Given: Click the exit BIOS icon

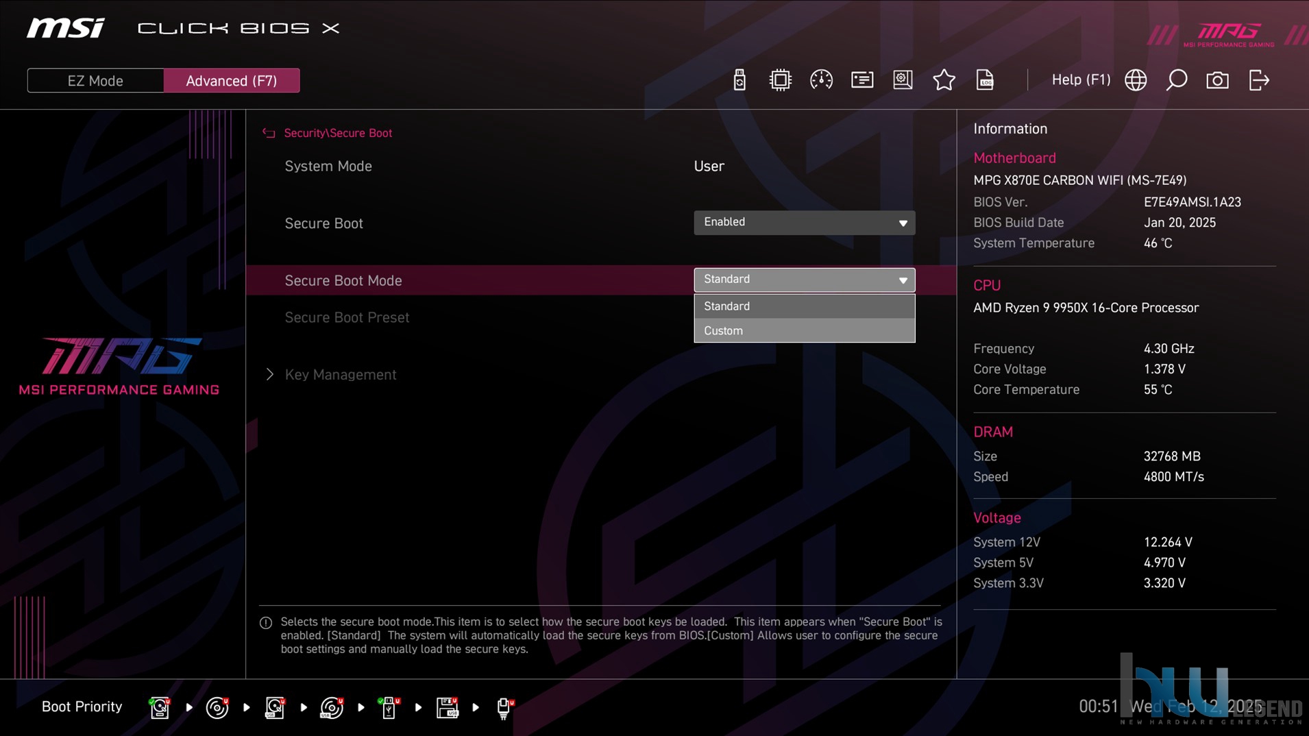Looking at the screenshot, I should coord(1259,80).
